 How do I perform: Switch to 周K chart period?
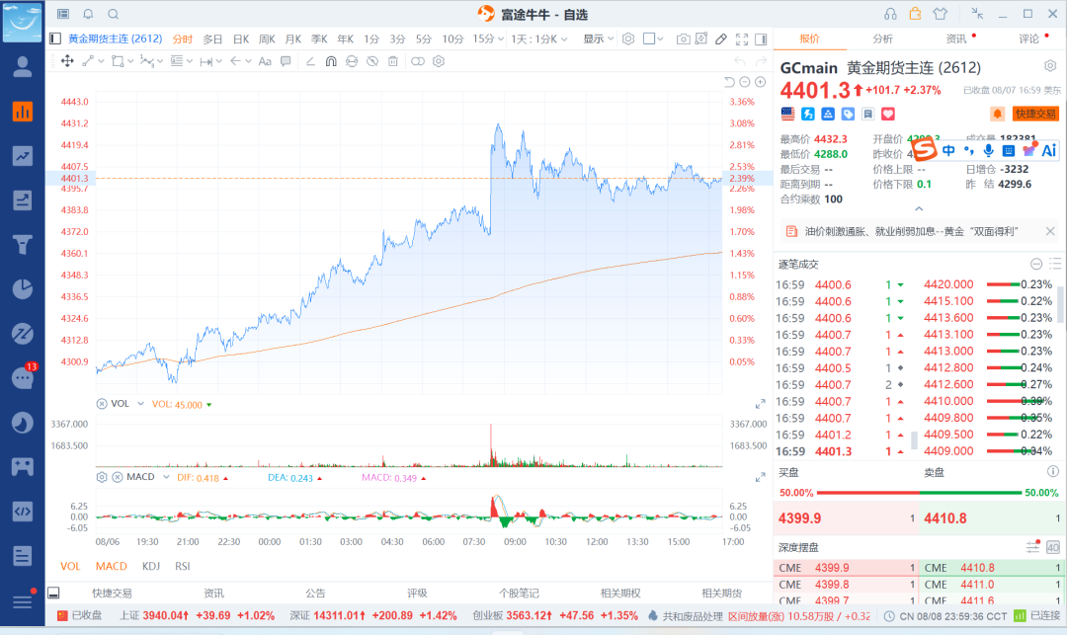tap(267, 39)
